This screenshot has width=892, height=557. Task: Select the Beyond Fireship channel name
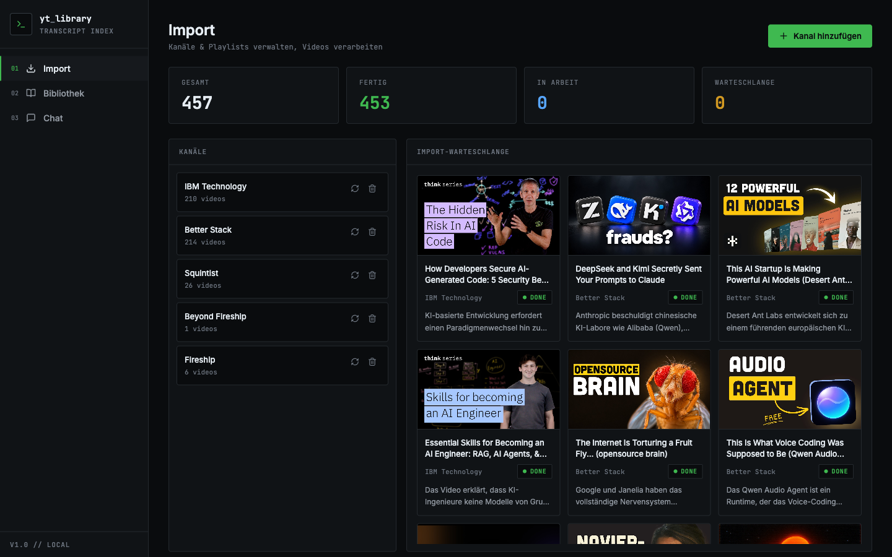216,316
